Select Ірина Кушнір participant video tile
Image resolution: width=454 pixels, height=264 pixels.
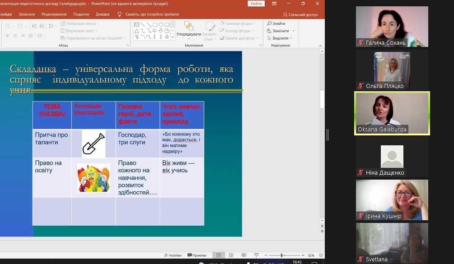[x=392, y=200]
